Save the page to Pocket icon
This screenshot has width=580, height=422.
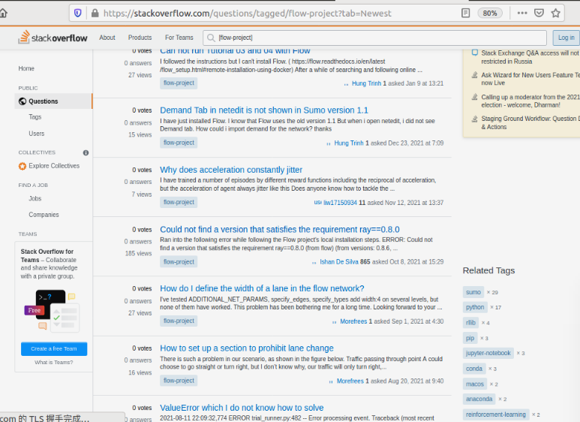pyautogui.click(x=539, y=14)
